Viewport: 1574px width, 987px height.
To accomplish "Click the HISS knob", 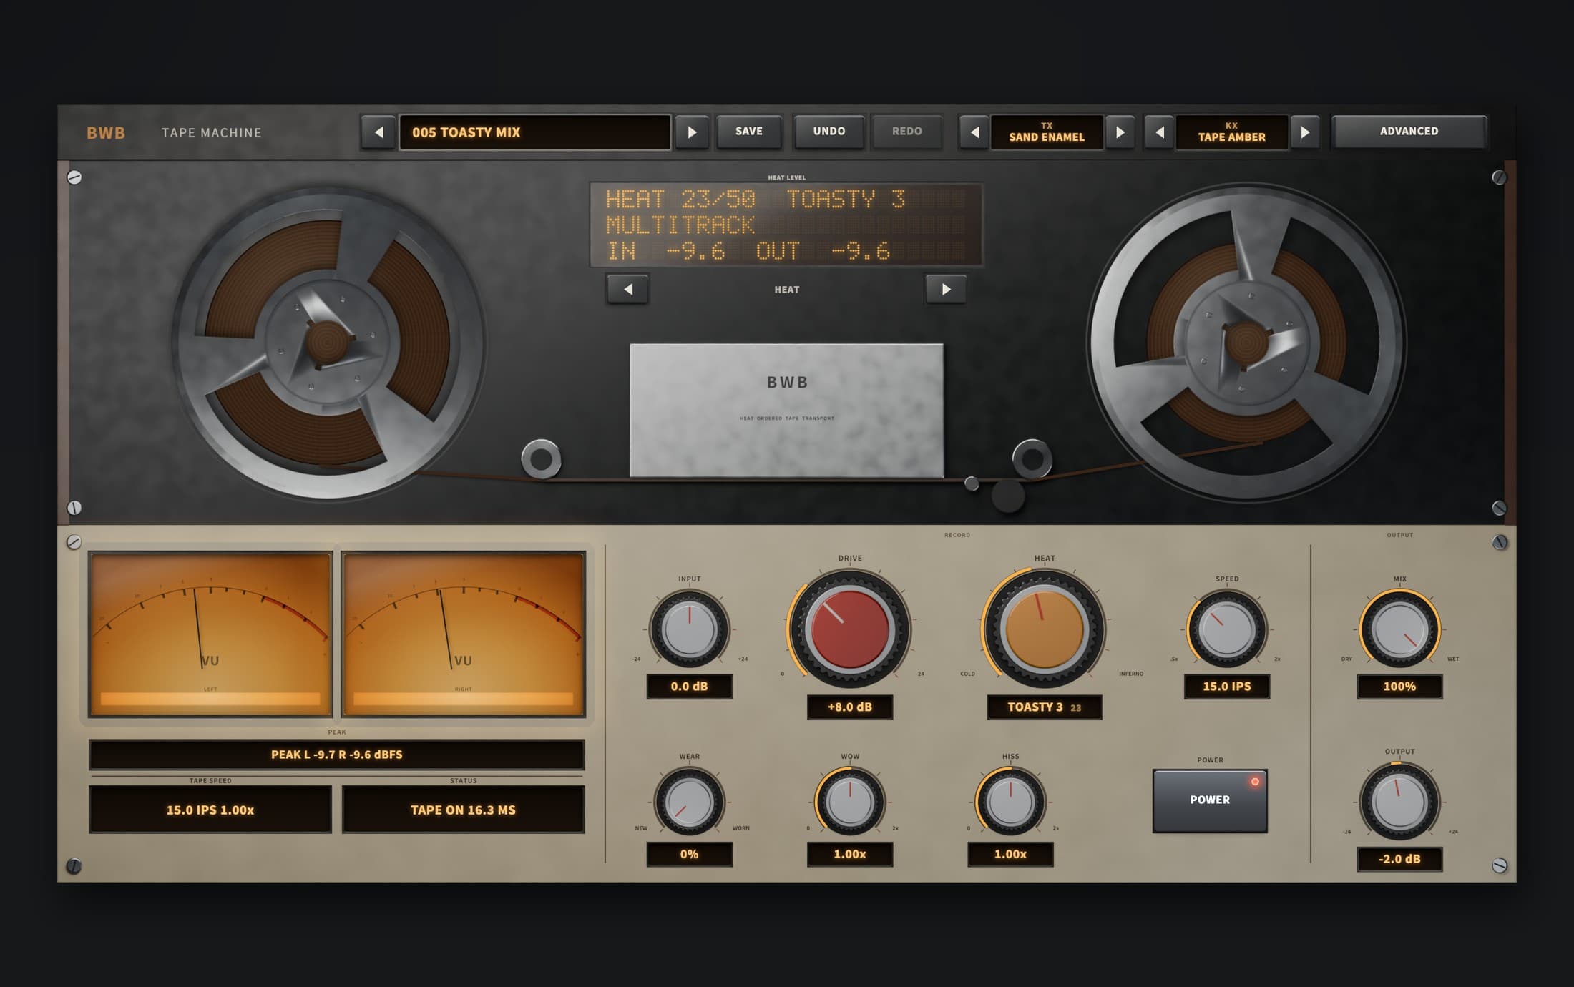I will tap(1010, 802).
